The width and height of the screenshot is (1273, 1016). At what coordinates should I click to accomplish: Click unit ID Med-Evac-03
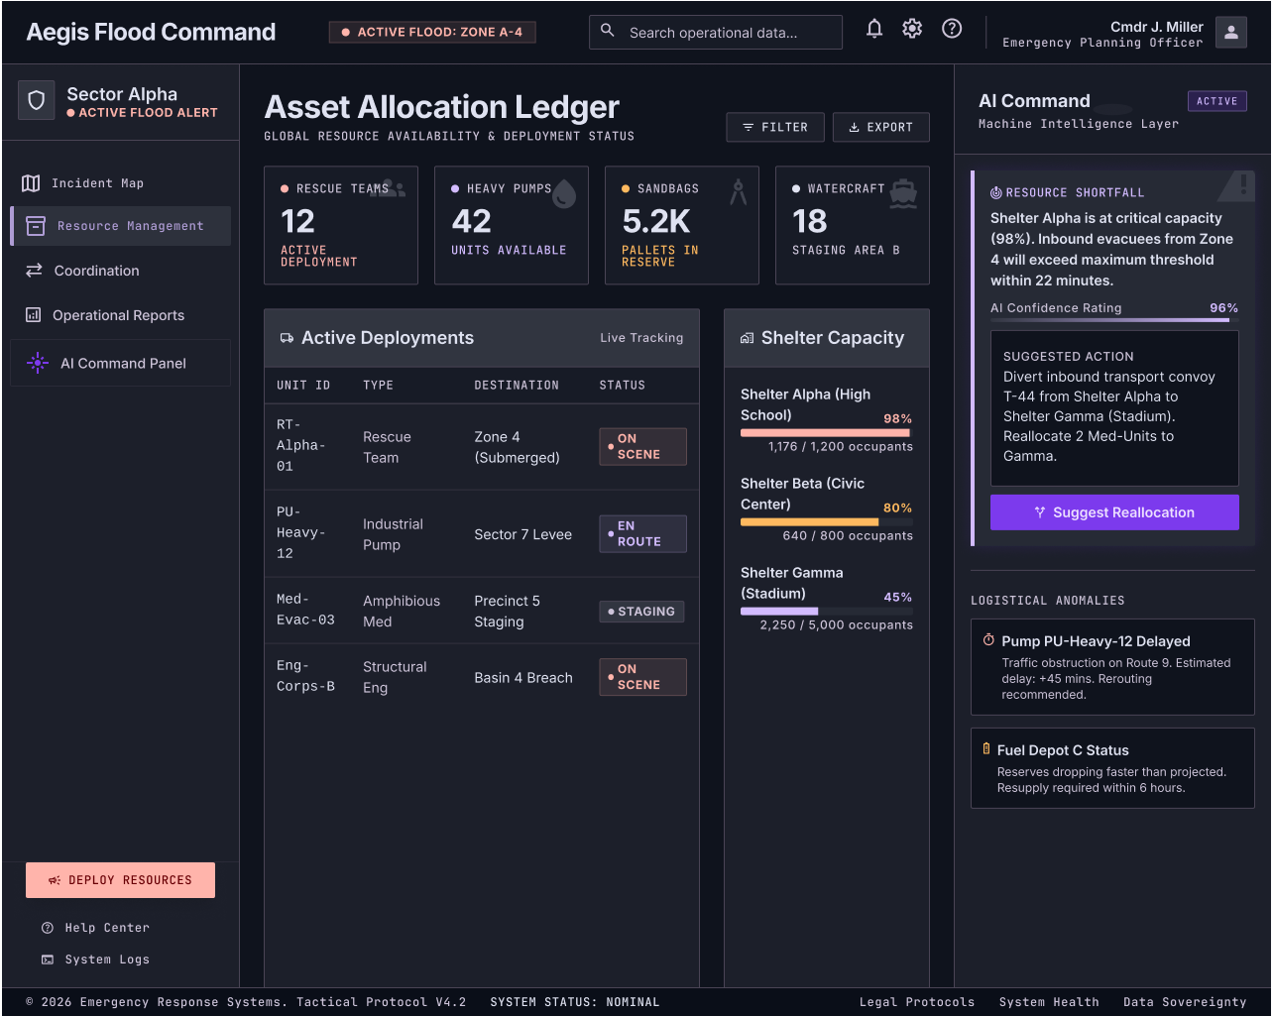305,610
